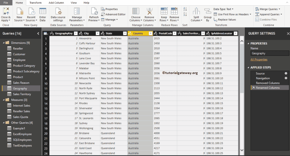Open the table options icon in the grid corner
Viewport: 290px width, 156px height.
46,34
